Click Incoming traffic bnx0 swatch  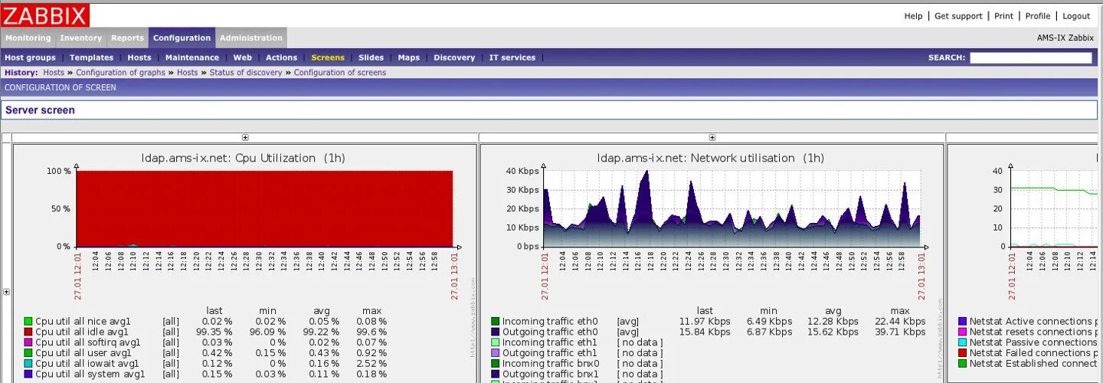click(496, 364)
